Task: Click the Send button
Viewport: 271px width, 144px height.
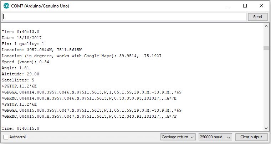Action: click(x=257, y=17)
